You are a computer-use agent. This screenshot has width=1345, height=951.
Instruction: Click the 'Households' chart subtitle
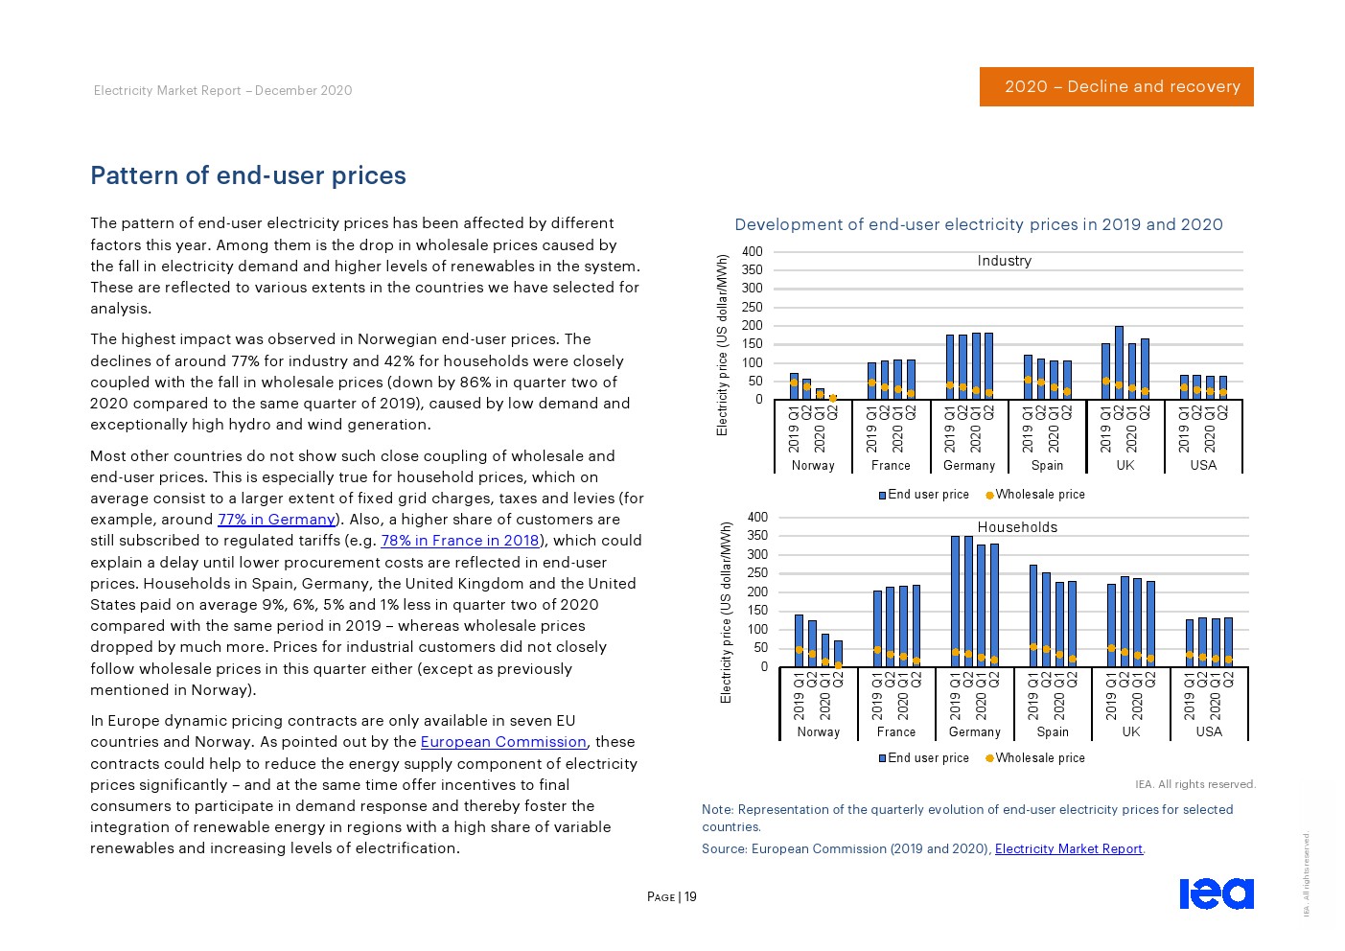coord(1017,527)
